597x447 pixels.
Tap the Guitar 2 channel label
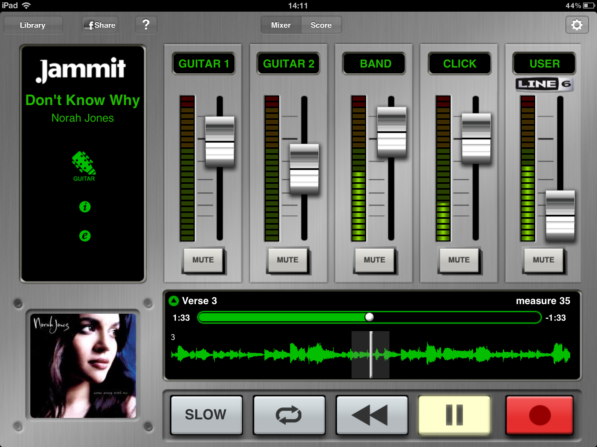(x=289, y=63)
